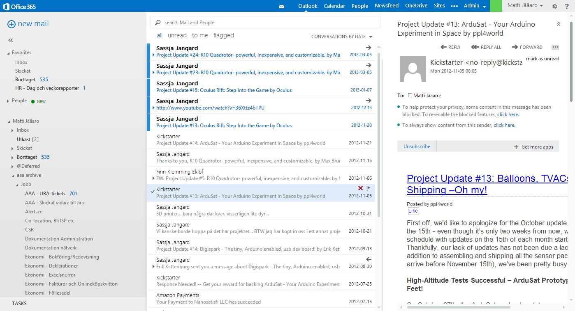This screenshot has width=575, height=311.
Task: Open the Conversations by Date dropdown
Action: [342, 37]
